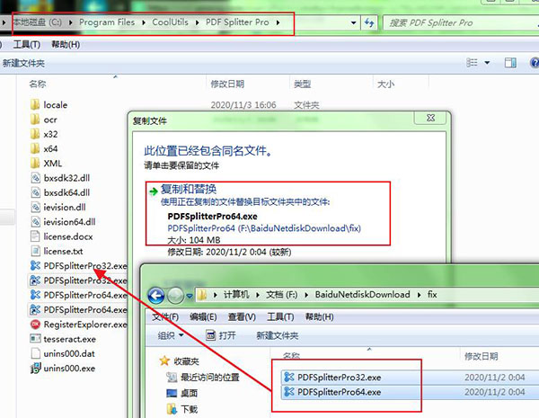Click 本地磁盘 (C:) breadcrumb
The height and width of the screenshot is (418, 539).
pyautogui.click(x=38, y=22)
